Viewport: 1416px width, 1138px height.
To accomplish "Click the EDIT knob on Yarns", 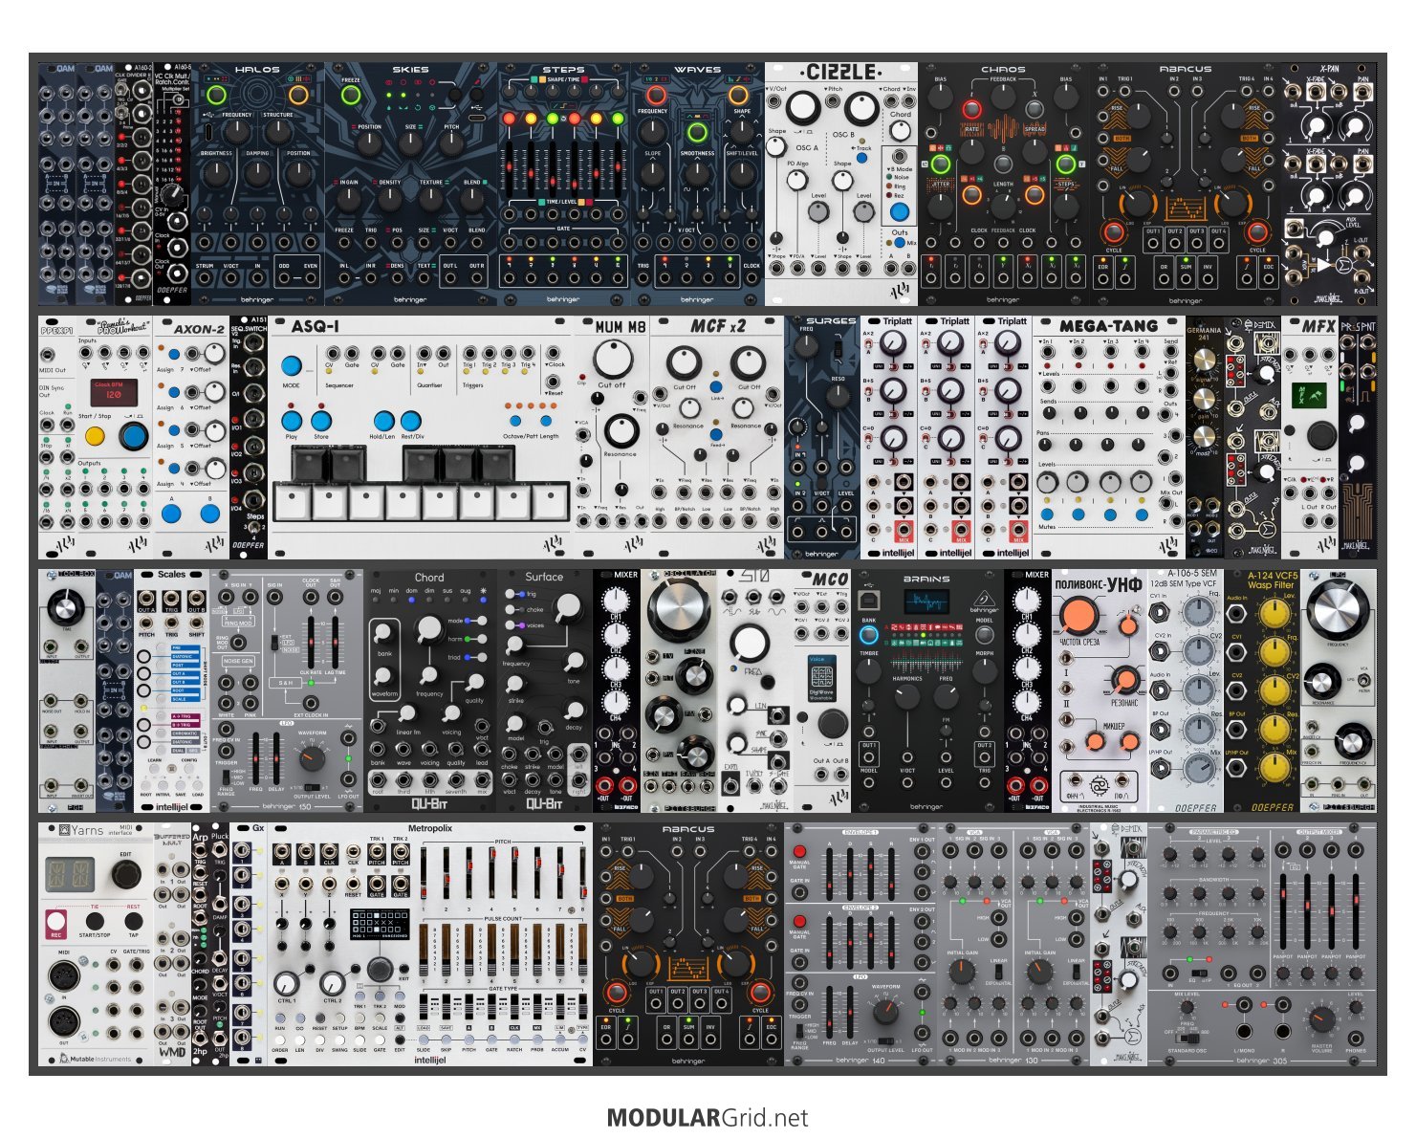I will pos(126,874).
